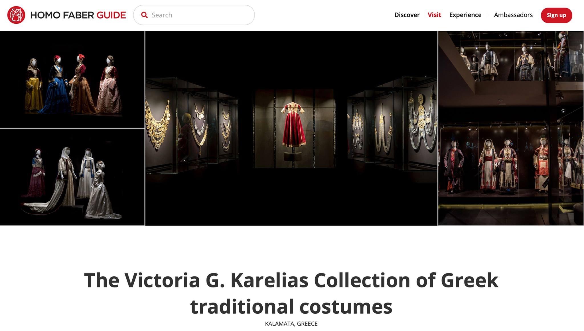Click the KALAMATA, GREECE location label
The width and height of the screenshot is (584, 331).
(x=291, y=324)
